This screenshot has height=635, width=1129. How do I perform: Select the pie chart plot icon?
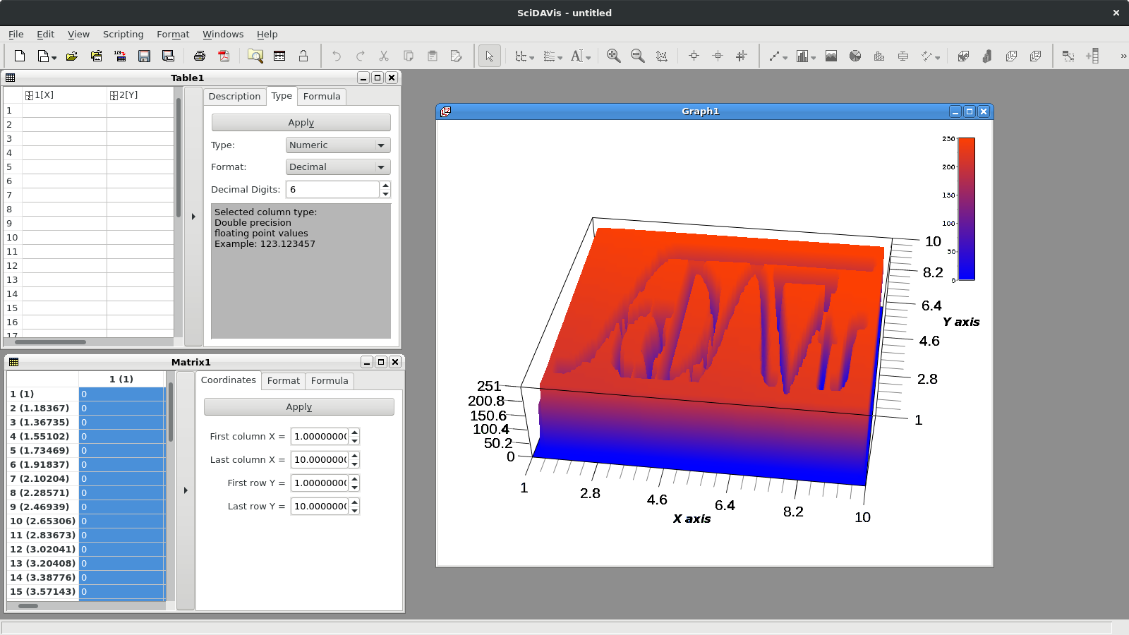coord(855,56)
